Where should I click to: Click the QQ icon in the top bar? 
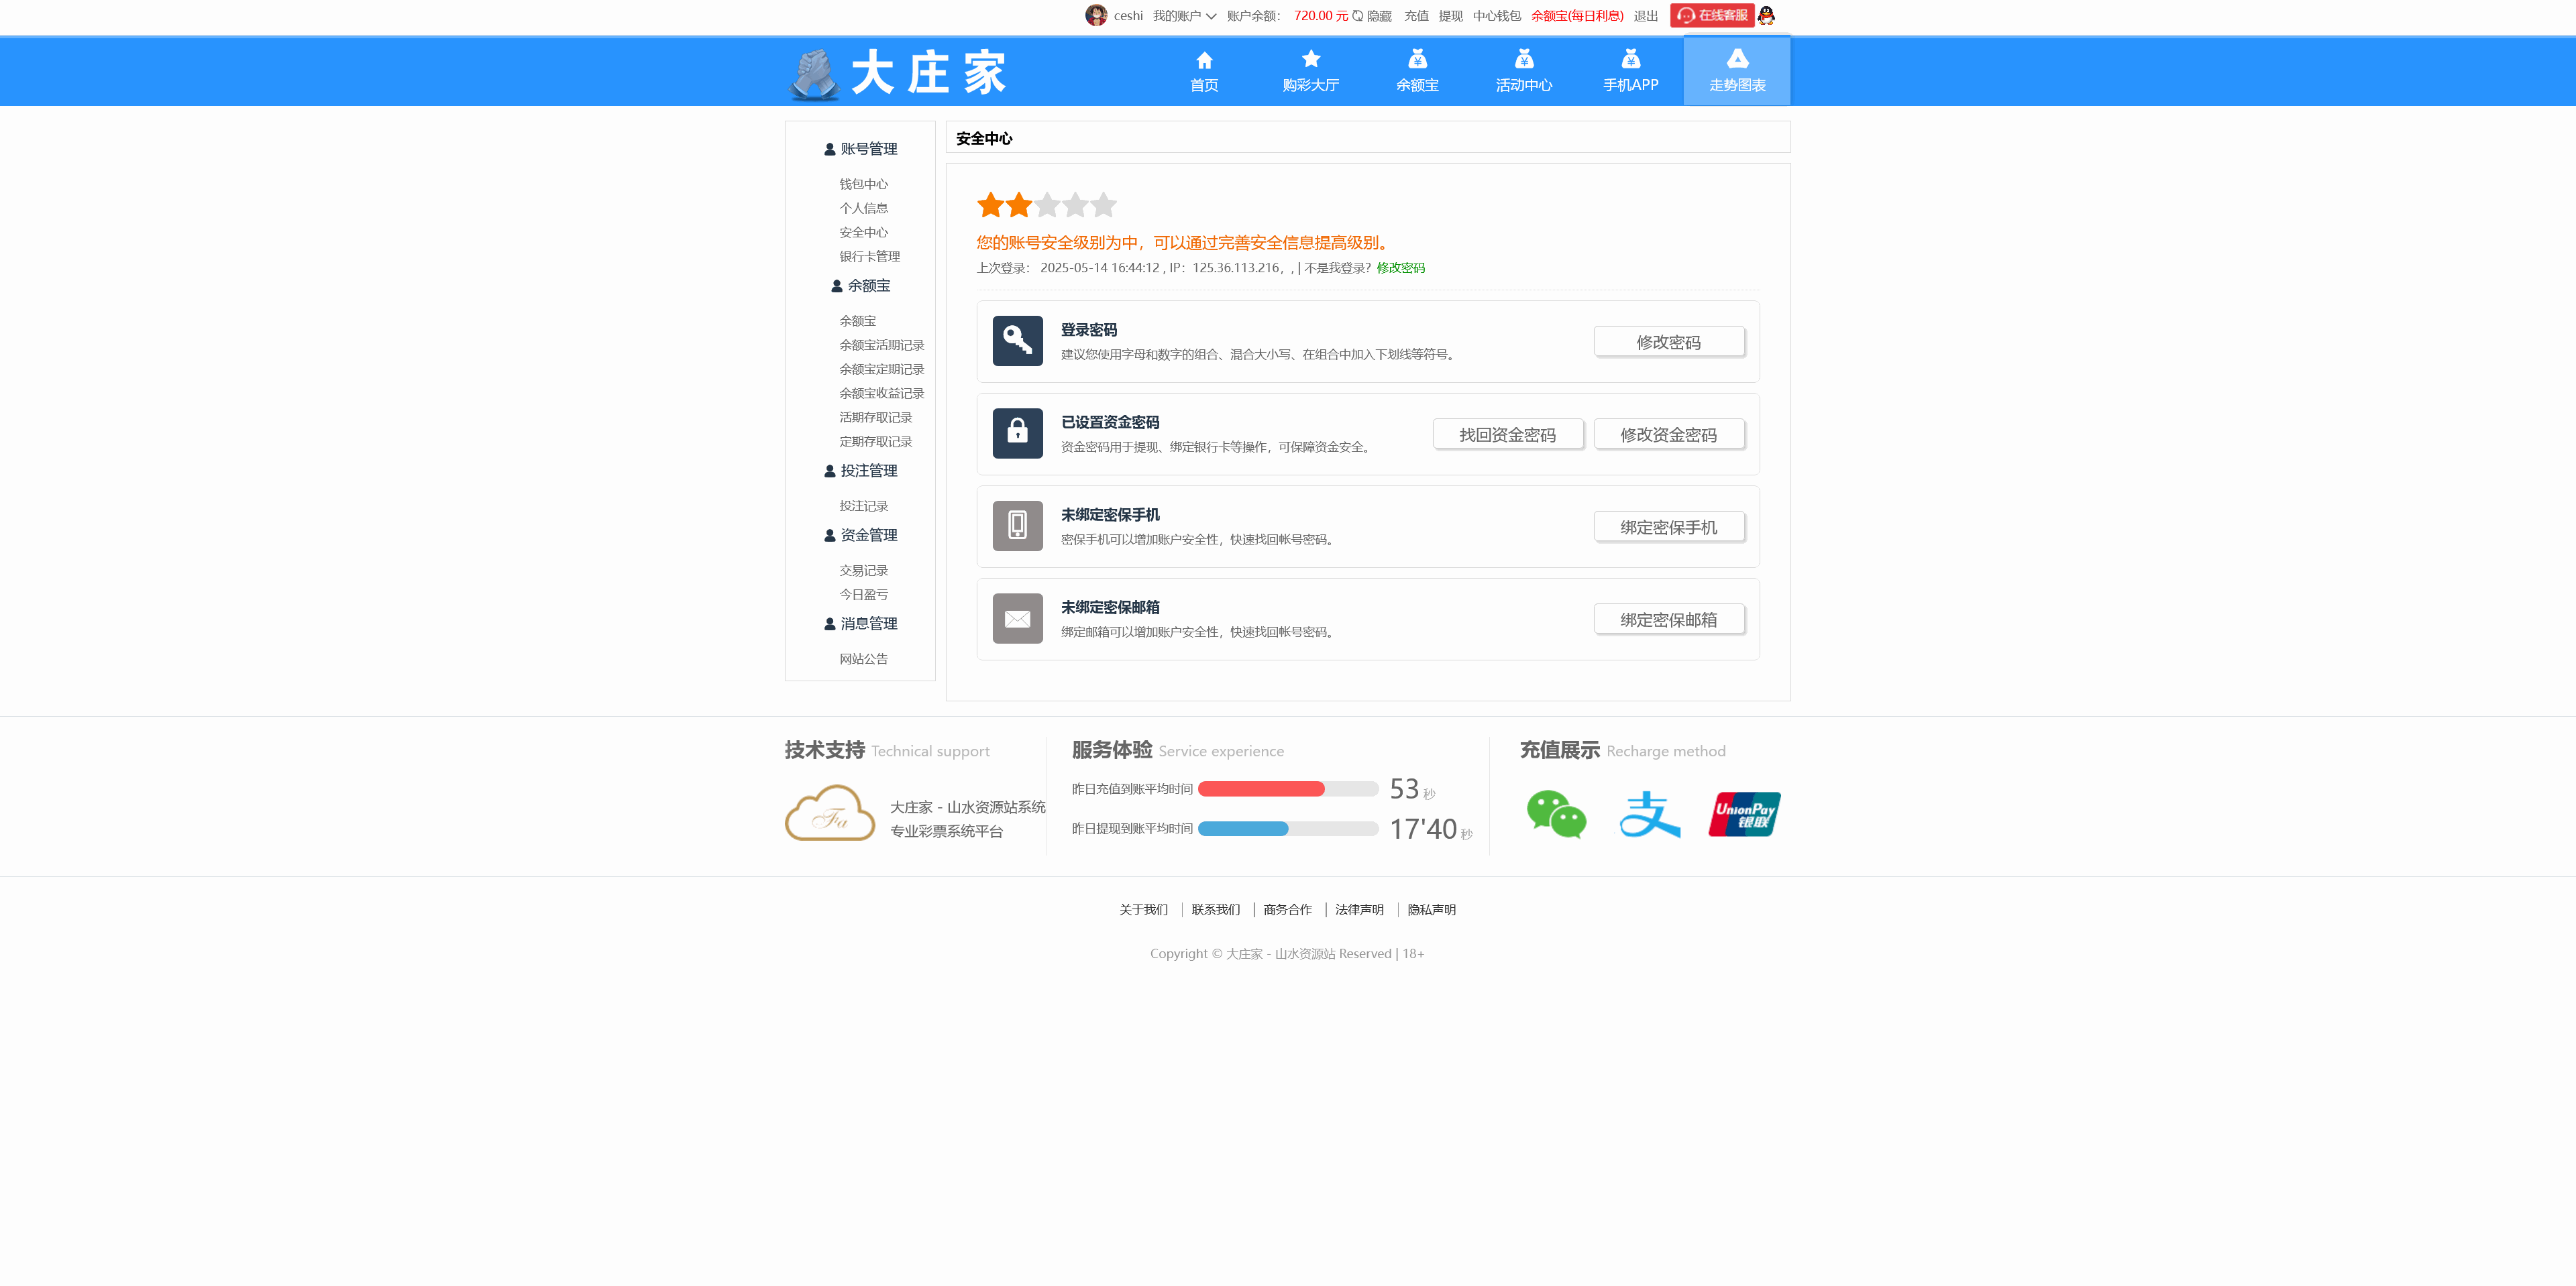pyautogui.click(x=1766, y=16)
